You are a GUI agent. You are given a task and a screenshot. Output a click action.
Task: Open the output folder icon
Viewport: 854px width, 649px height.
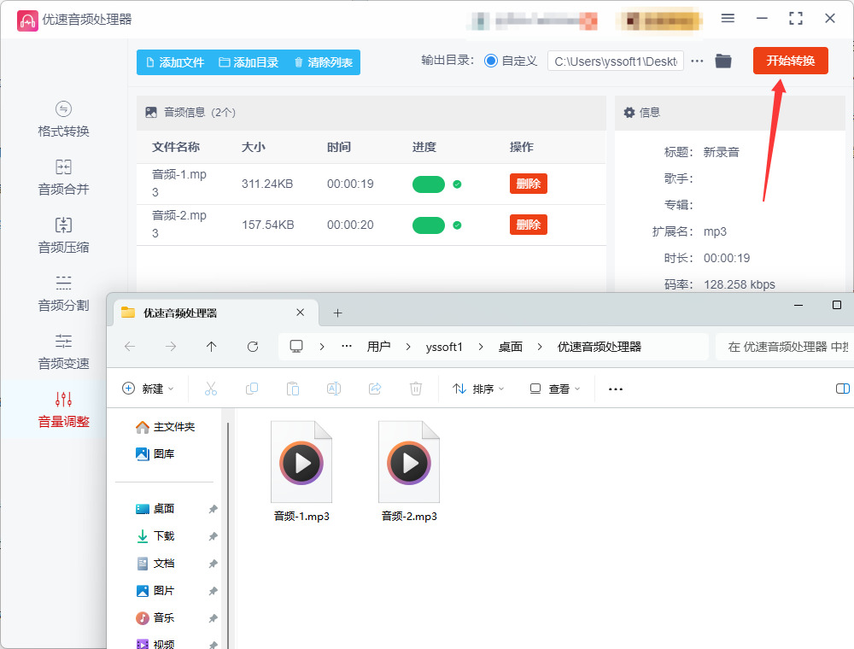(723, 61)
